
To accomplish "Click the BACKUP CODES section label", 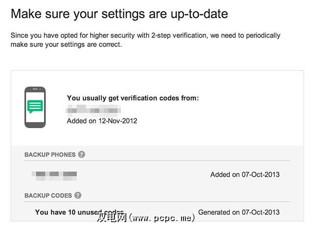I will tap(48, 195).
